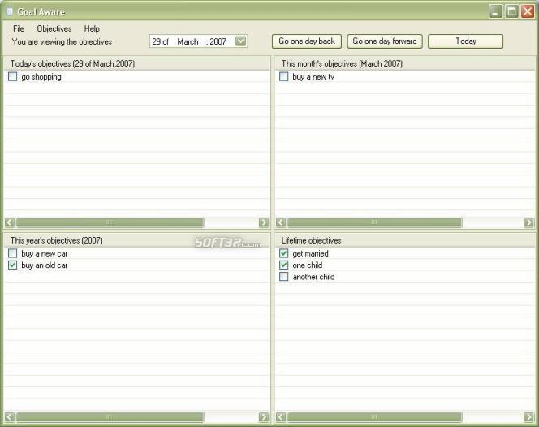Viewport: 539px width, 427px height.
Task: Select the 'buy a new car' text row
Action: coord(45,254)
